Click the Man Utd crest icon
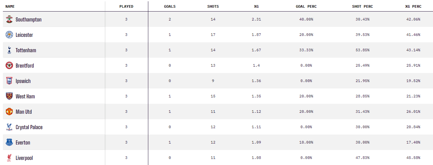This screenshot has width=433, height=165. click(x=9, y=112)
